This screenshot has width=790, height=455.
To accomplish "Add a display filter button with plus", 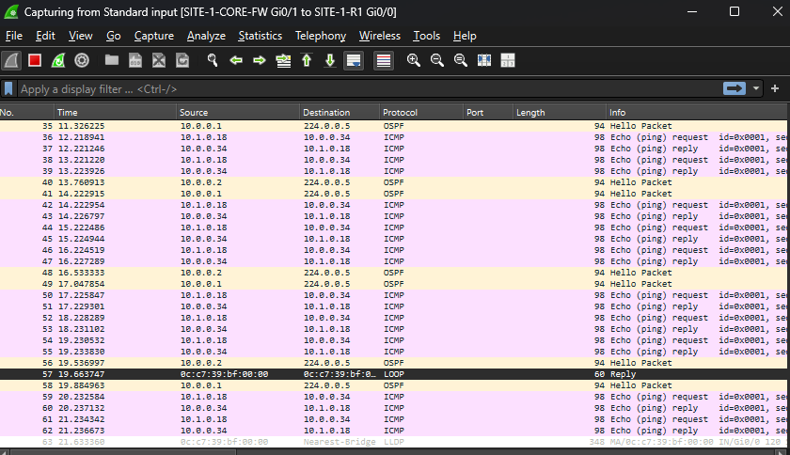I will 775,88.
